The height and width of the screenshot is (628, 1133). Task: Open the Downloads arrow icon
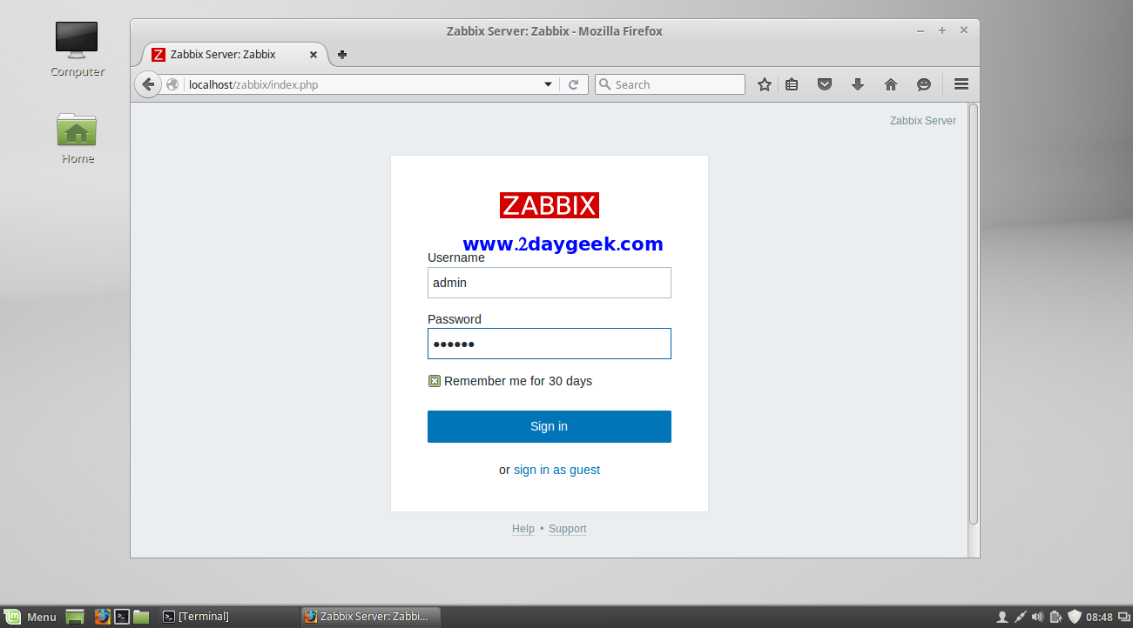click(858, 84)
